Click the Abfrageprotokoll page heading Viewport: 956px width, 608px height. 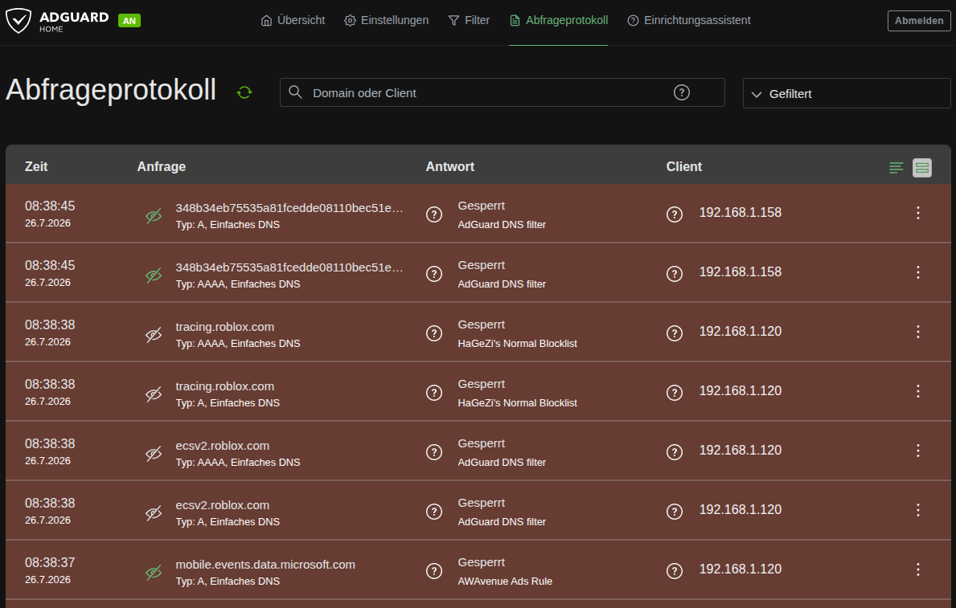[111, 90]
